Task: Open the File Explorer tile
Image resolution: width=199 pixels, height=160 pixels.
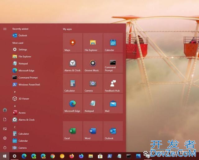Action: (93, 43)
